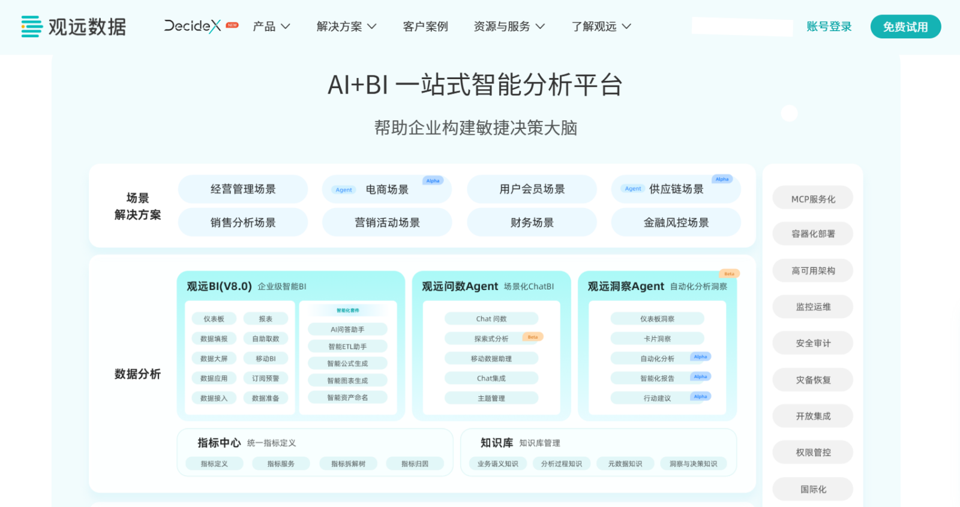960x507 pixels.
Task: Click the 数据应用 feature tag
Action: (214, 378)
